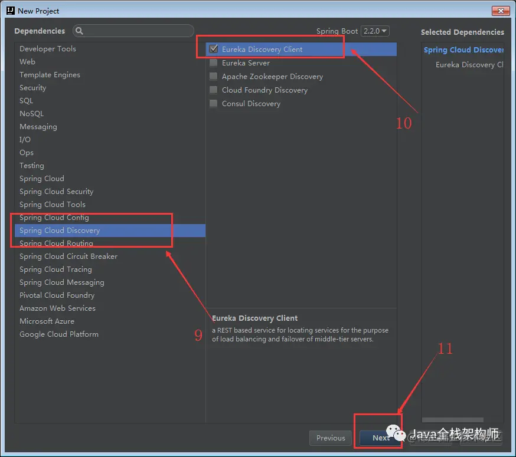
Task: Open the Spring Cloud category
Action: point(110,179)
